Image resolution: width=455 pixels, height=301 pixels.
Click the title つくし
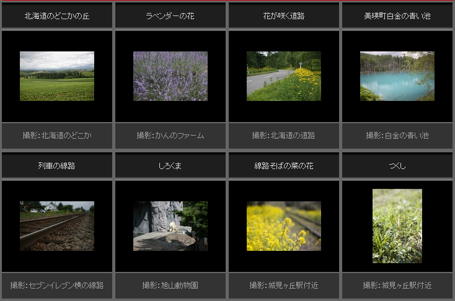[x=397, y=165]
